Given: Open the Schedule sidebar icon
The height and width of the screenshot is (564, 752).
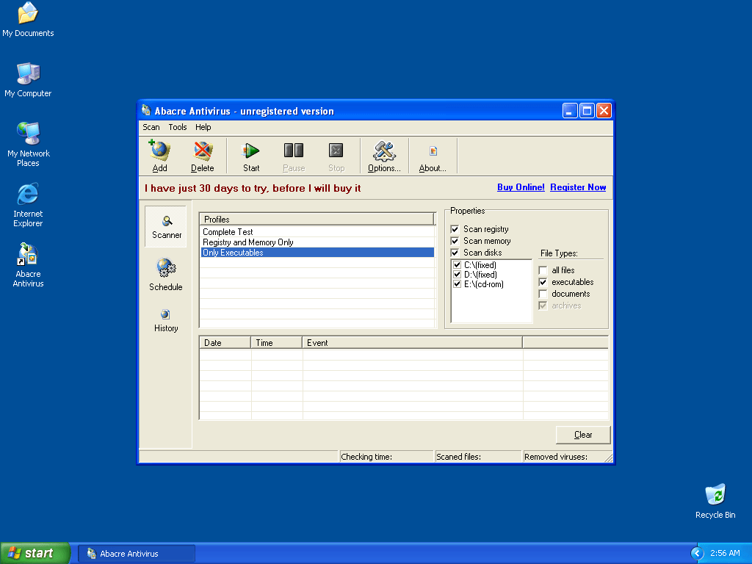Looking at the screenshot, I should (x=166, y=268).
